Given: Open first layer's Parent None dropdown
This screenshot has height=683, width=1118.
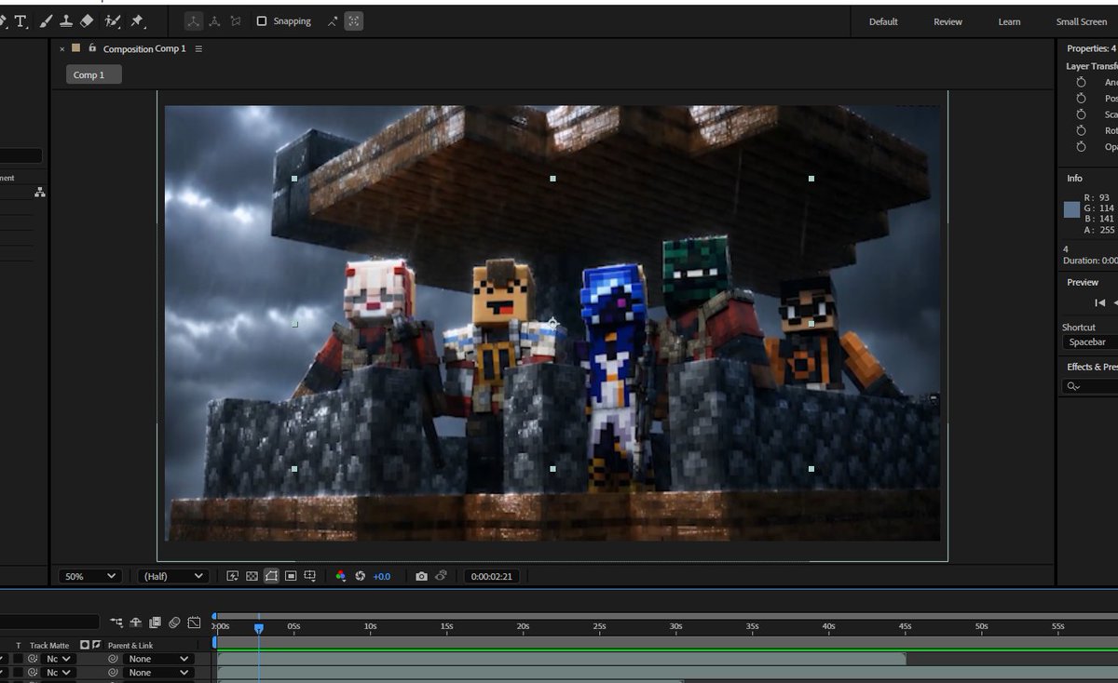Looking at the screenshot, I should pyautogui.click(x=158, y=659).
